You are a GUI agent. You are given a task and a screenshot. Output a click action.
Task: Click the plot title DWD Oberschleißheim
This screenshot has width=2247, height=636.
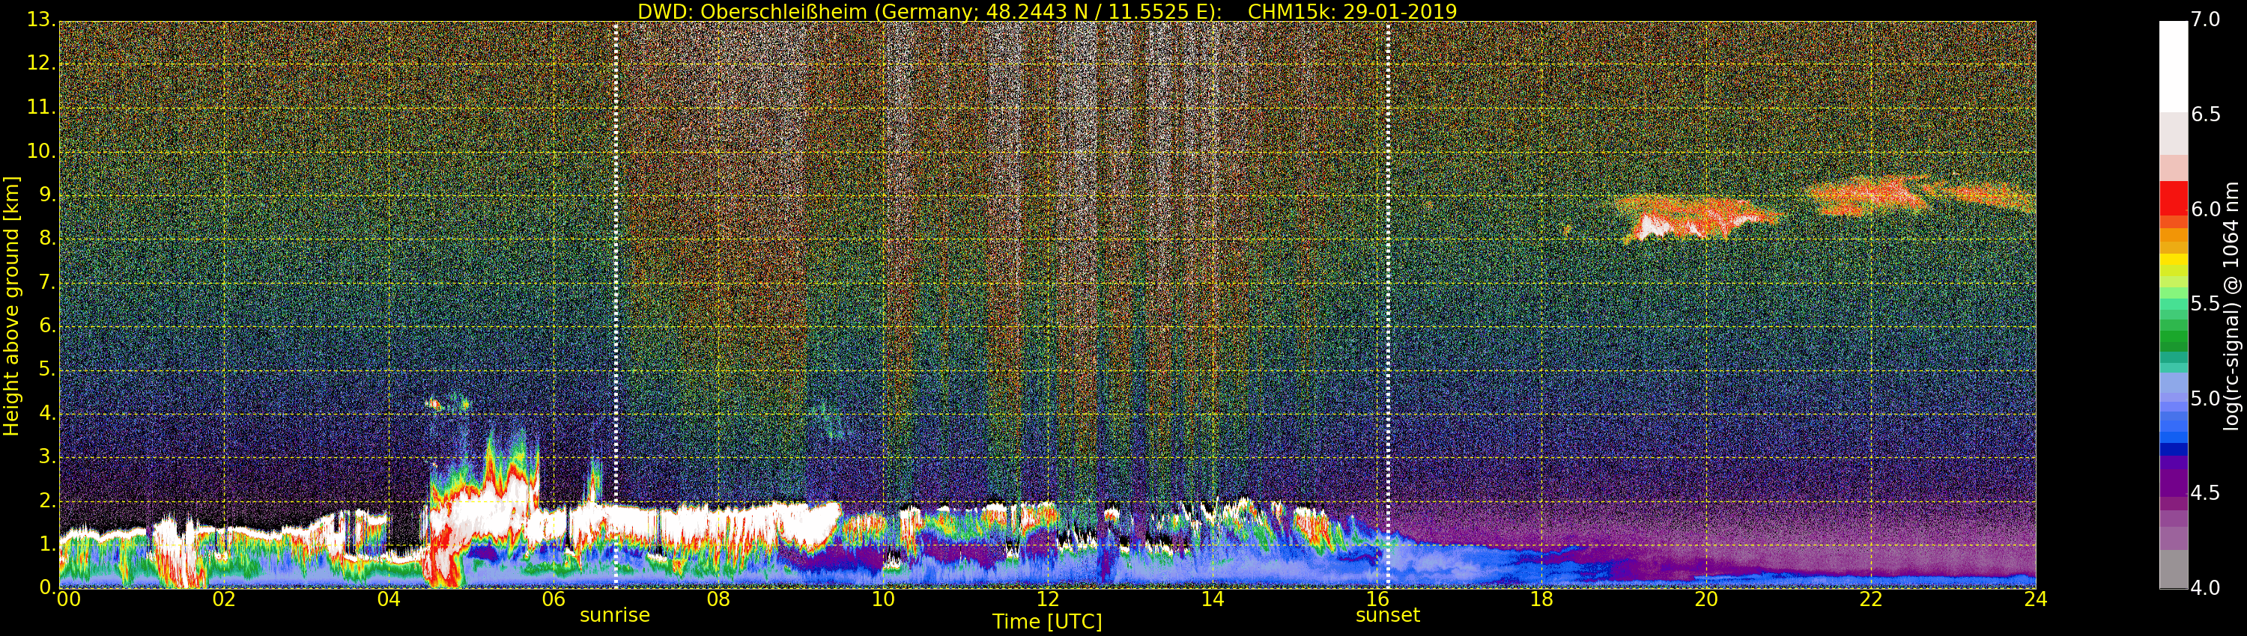click(x=1047, y=11)
